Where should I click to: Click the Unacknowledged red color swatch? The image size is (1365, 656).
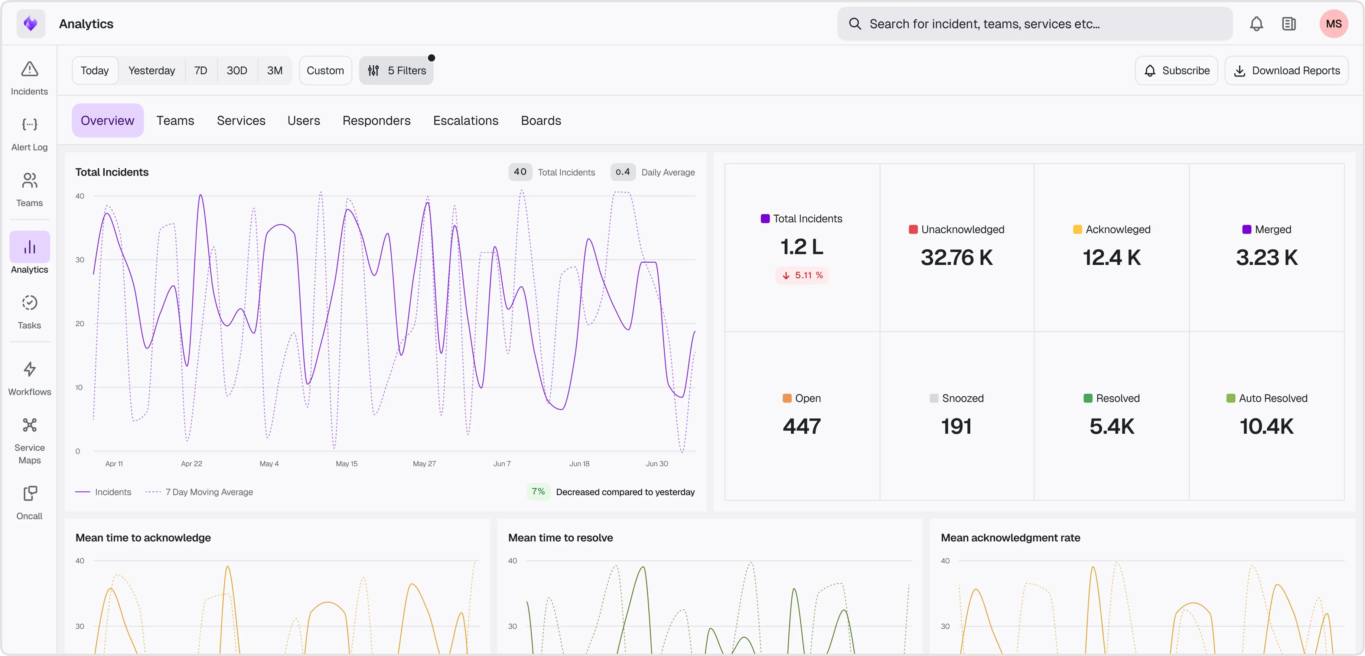[913, 230]
